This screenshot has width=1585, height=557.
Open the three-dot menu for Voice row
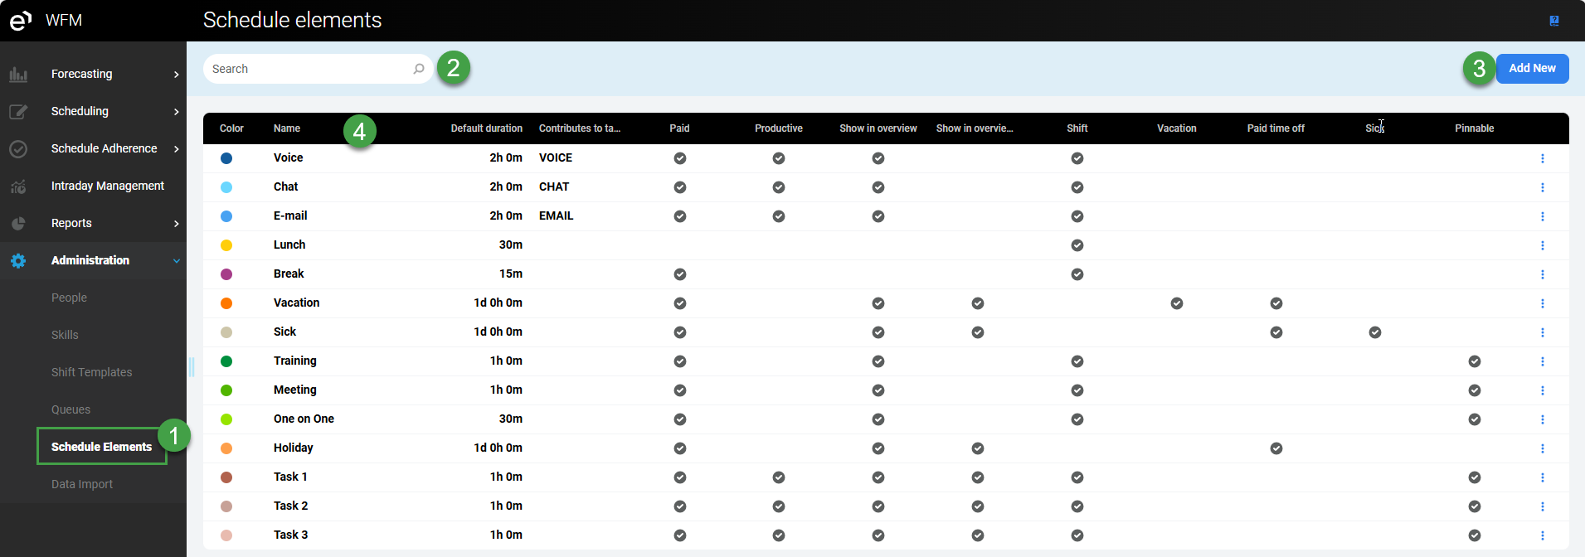coord(1542,158)
